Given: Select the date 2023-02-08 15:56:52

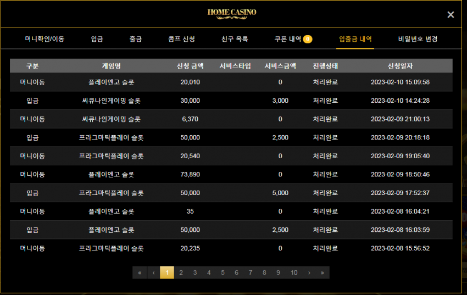Looking at the screenshot, I should 400,248.
